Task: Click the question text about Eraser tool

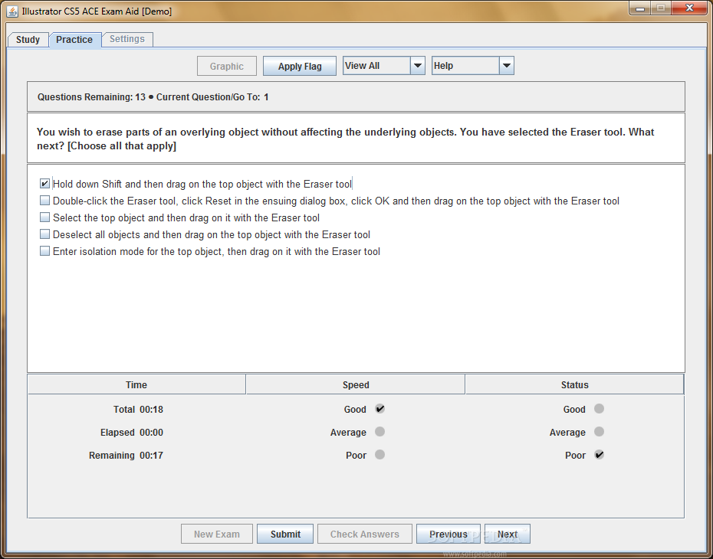Action: [x=346, y=139]
